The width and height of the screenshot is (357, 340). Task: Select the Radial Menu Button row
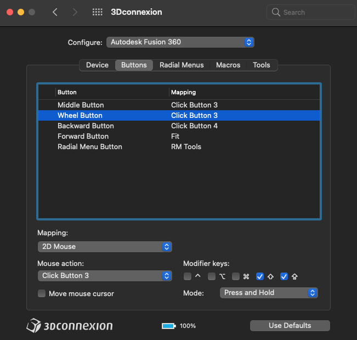click(179, 147)
